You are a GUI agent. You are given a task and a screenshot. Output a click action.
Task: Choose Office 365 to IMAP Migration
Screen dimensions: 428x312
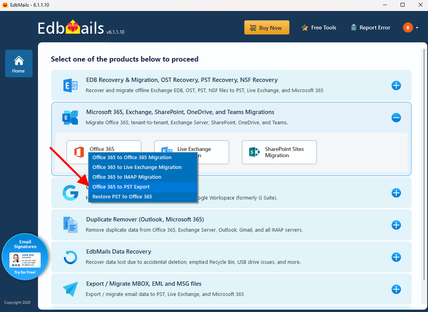pos(143,177)
